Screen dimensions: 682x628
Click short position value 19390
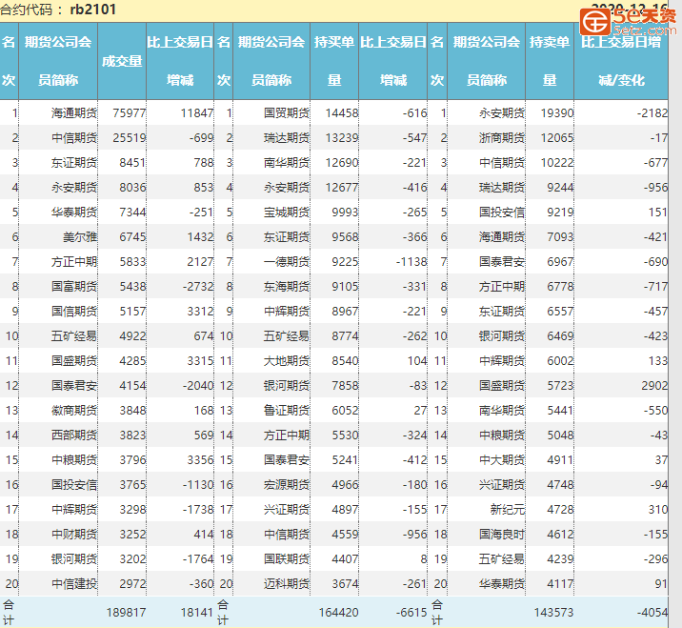pos(557,113)
